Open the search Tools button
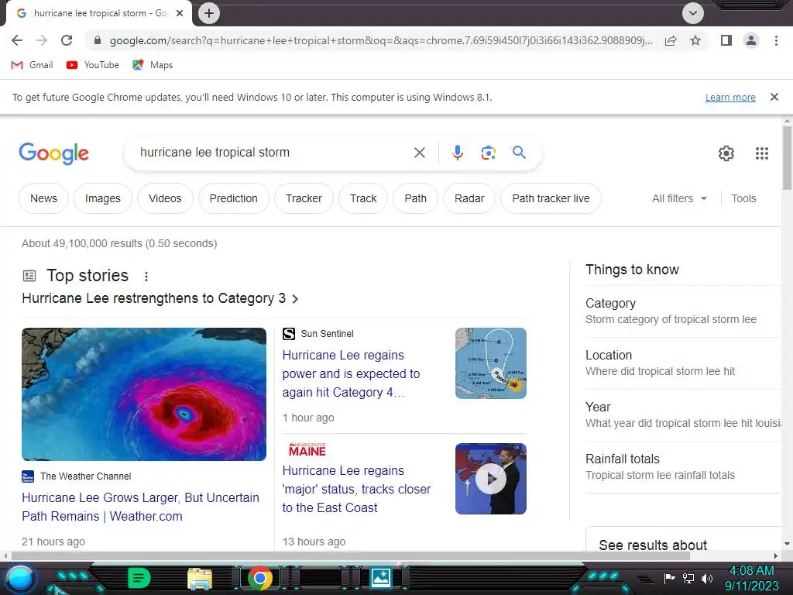This screenshot has height=595, width=793. click(743, 198)
